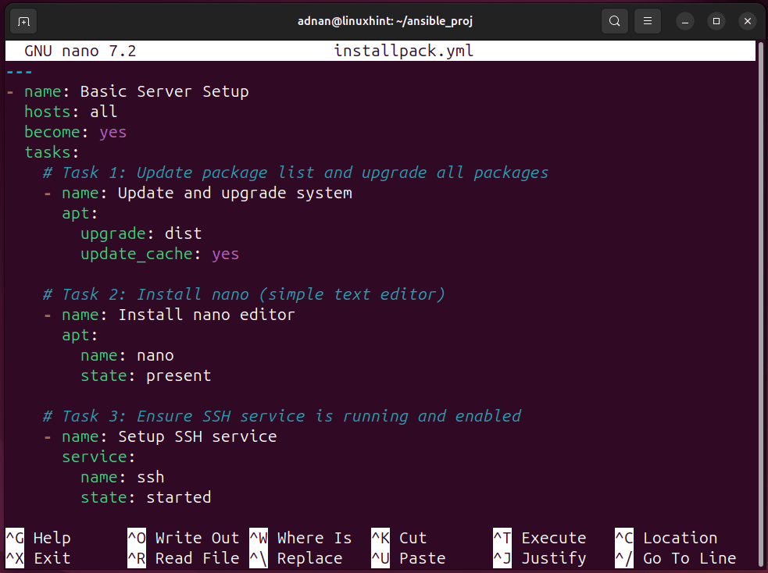Image resolution: width=768 pixels, height=573 pixels.
Task: Click the ^X Exit shortcut
Action: click(x=38, y=558)
